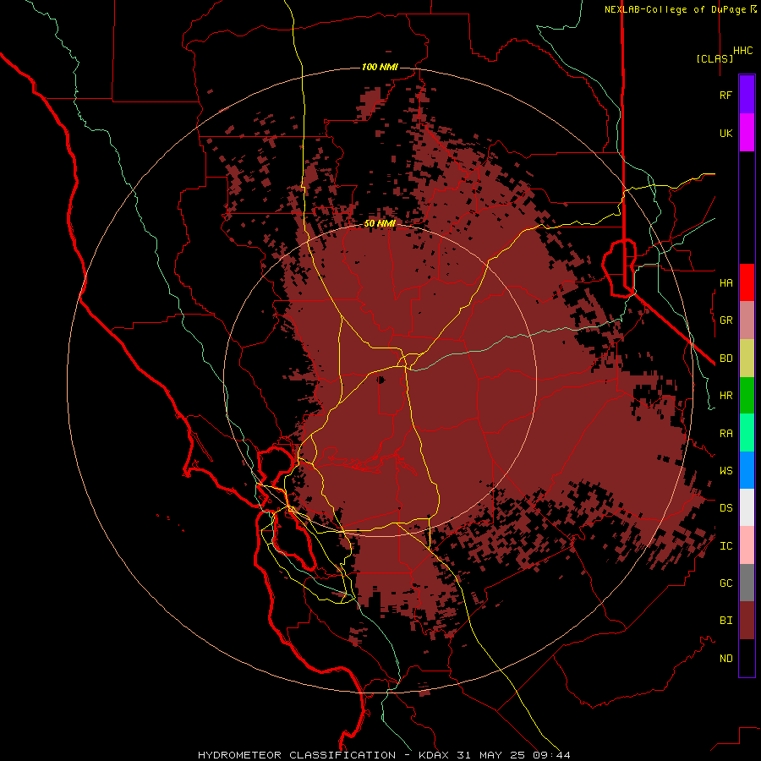This screenshot has height=761, width=761.
Task: Click the ND legend label
Action: (725, 659)
